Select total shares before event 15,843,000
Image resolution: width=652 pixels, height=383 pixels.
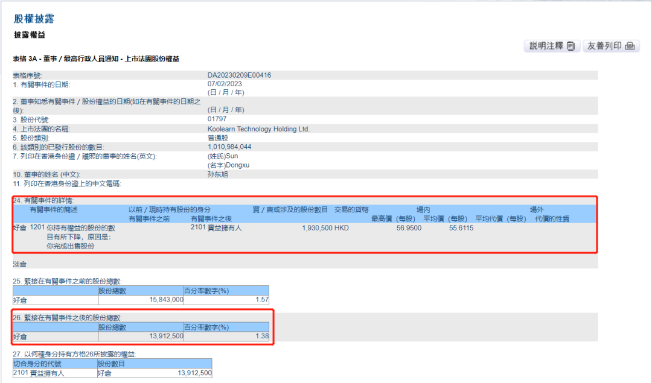point(167,300)
